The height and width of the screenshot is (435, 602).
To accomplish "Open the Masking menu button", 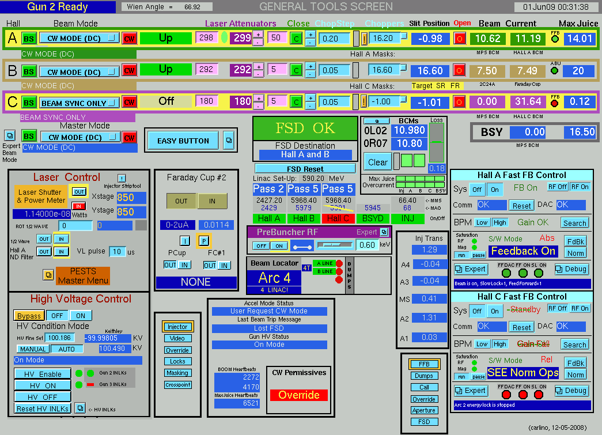I will click(177, 373).
